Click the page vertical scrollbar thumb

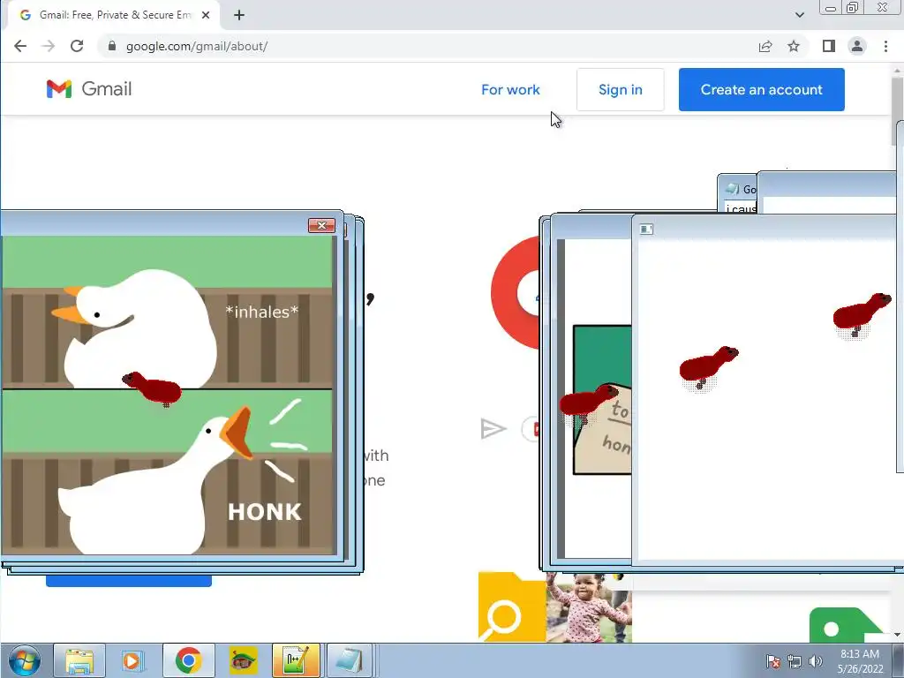pos(897,109)
